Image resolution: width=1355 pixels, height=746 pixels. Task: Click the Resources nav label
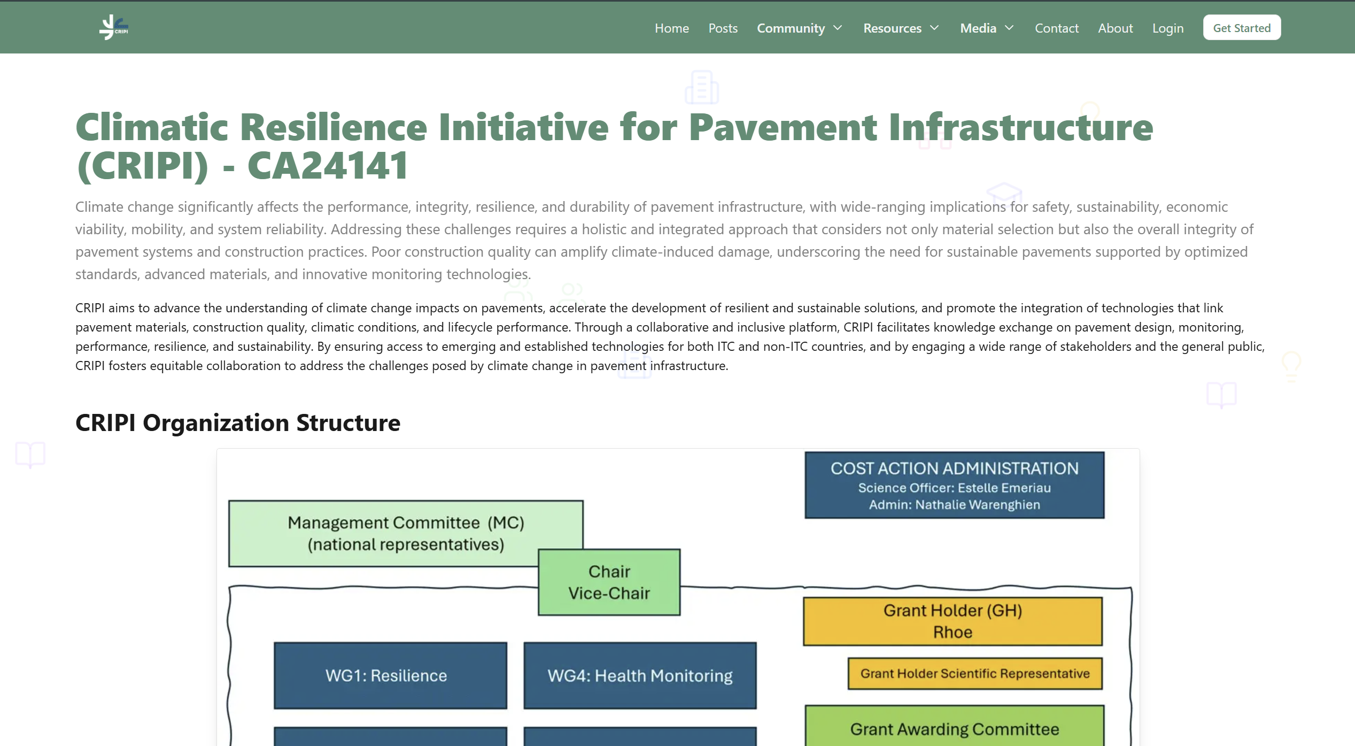[x=892, y=28]
